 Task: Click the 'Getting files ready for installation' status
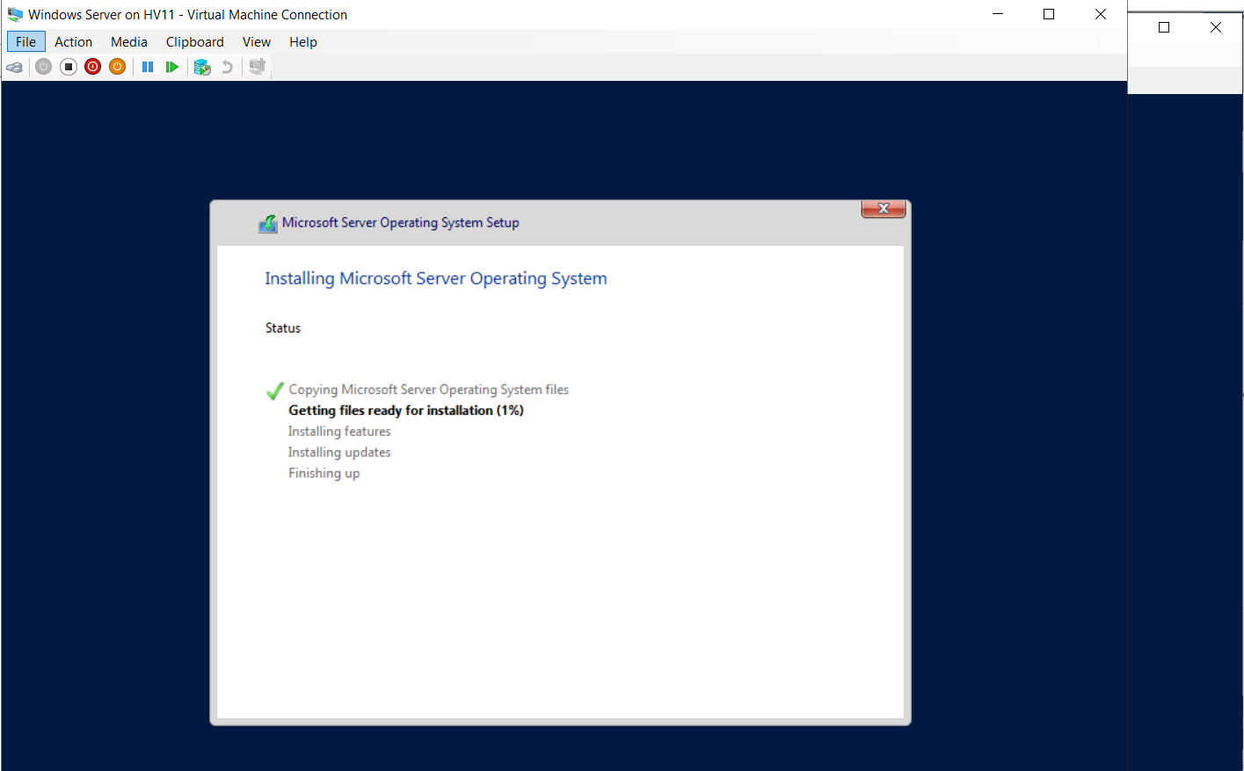click(x=405, y=411)
